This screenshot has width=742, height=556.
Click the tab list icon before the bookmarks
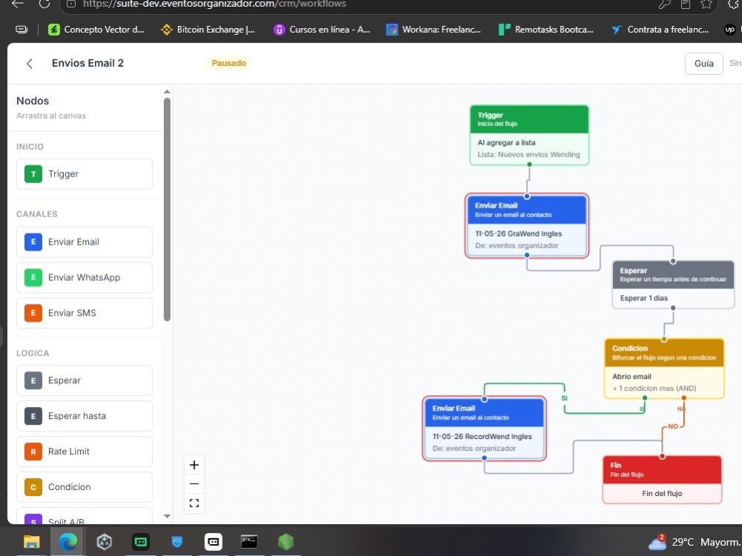(22, 30)
